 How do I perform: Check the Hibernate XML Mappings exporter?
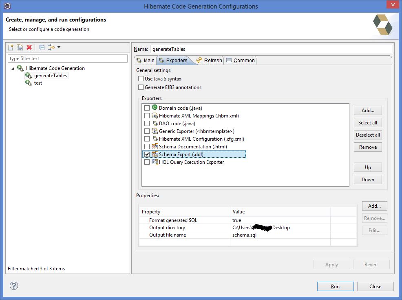pos(147,116)
